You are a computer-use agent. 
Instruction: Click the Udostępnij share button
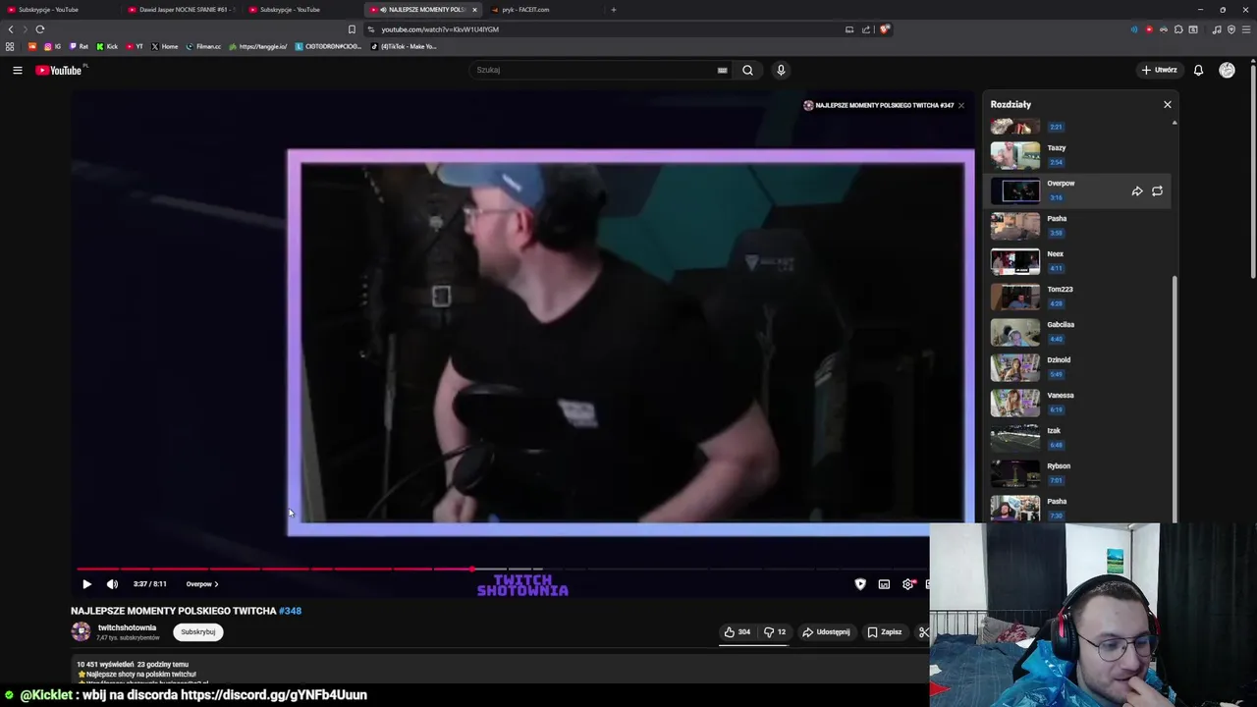pyautogui.click(x=826, y=632)
